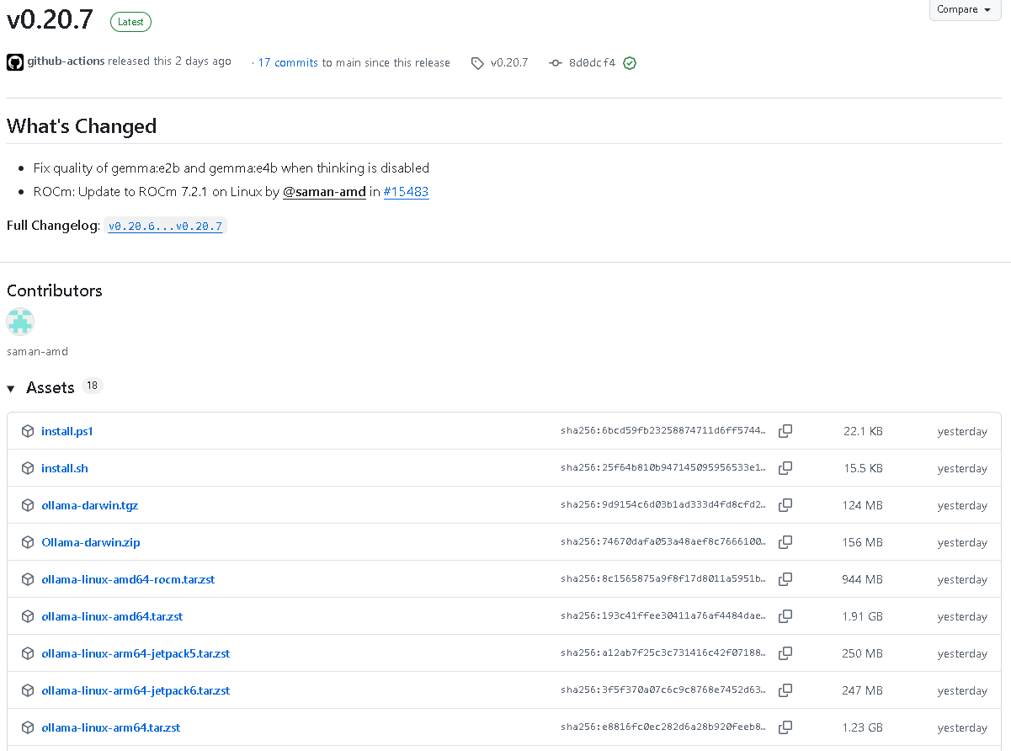Download ollama-linux-arm64.tar.zst
This screenshot has width=1011, height=751.
coord(111,727)
